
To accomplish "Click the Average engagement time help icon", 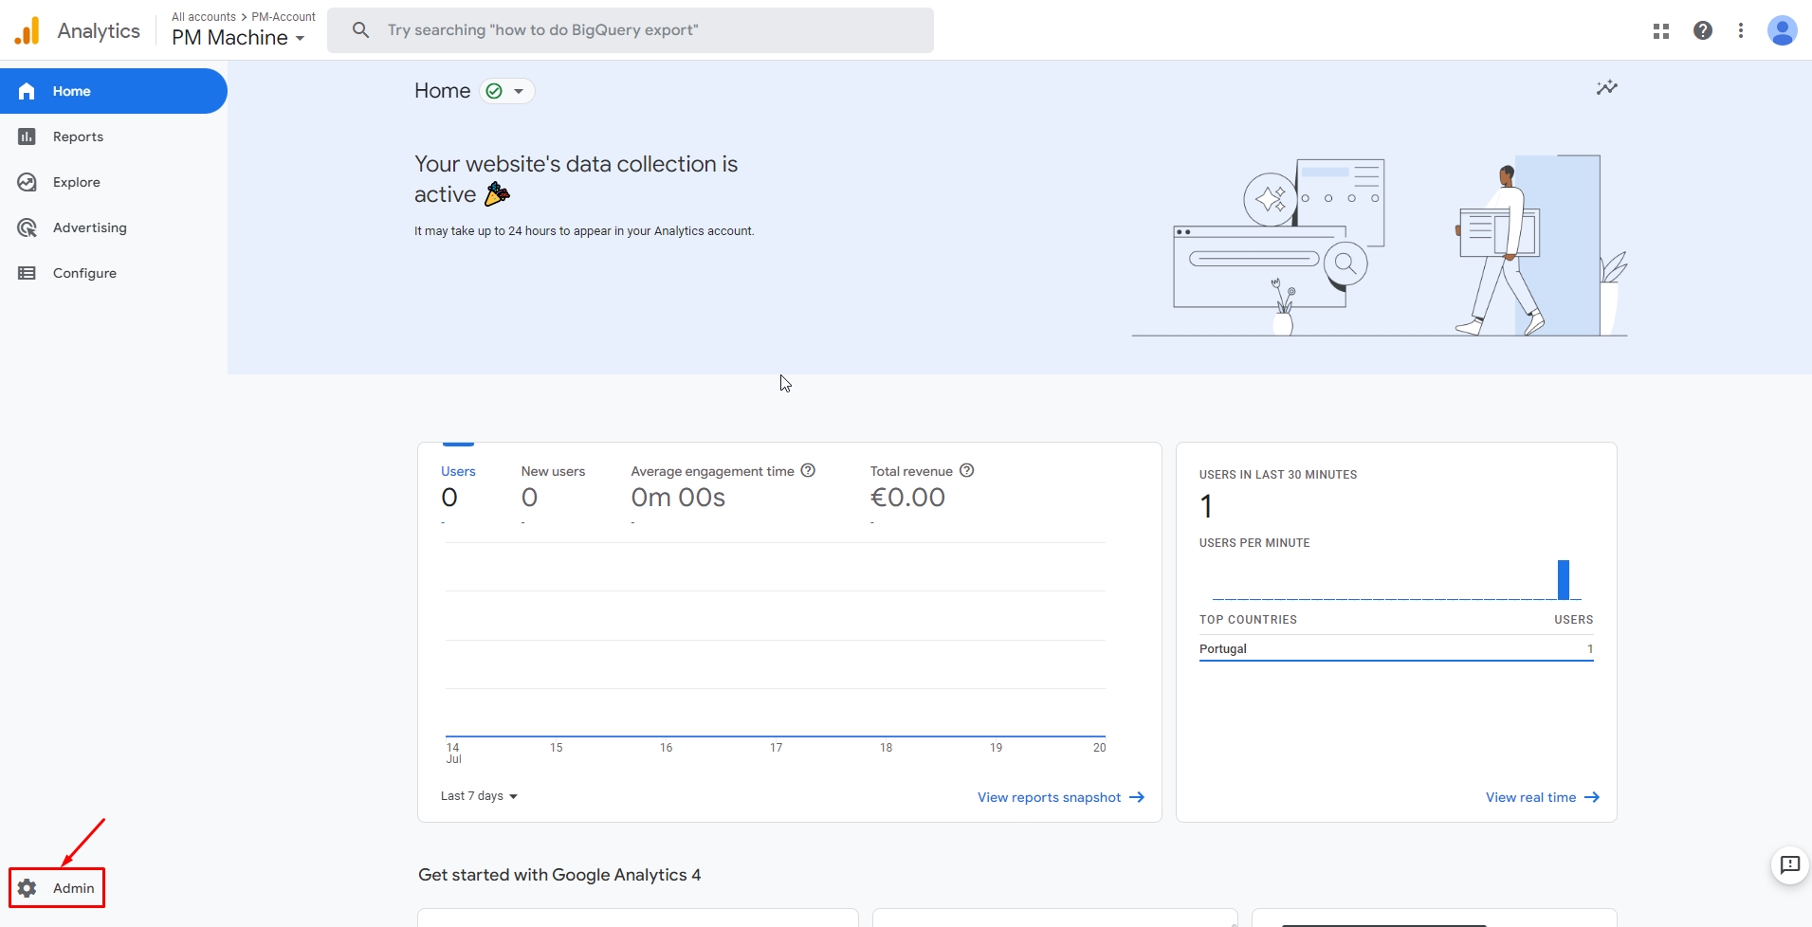I will [x=808, y=470].
